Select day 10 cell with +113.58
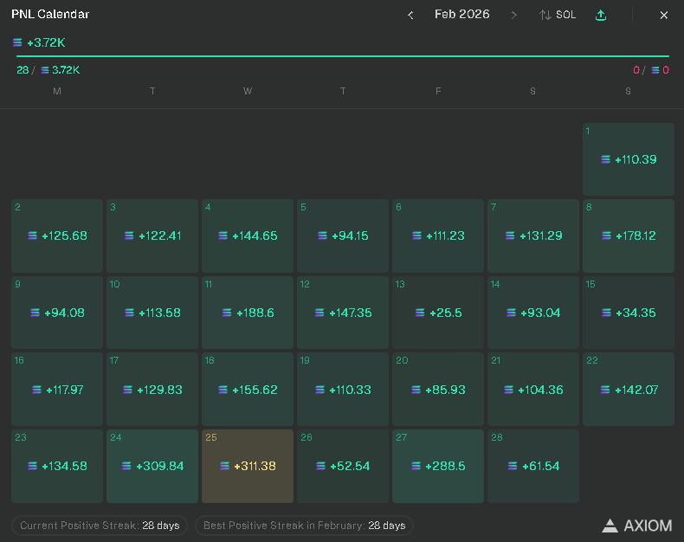 tap(152, 313)
